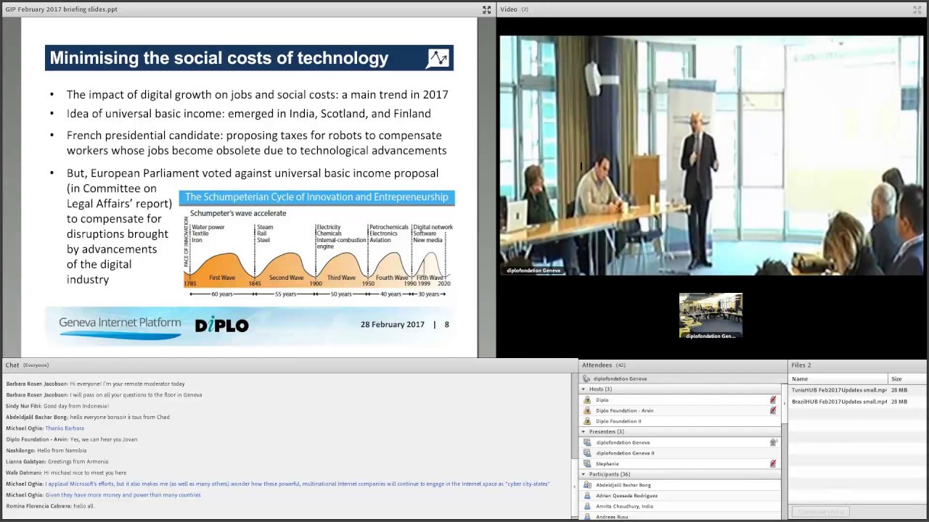Click 'Good day from Indonesia!' chat message
929x522 pixels.
pyautogui.click(x=76, y=406)
